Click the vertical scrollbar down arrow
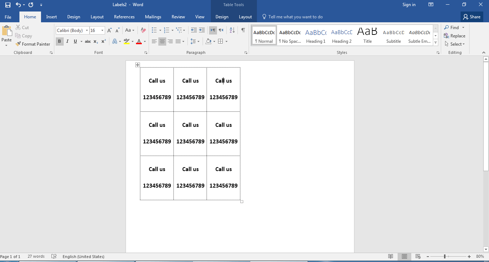 tap(486, 249)
